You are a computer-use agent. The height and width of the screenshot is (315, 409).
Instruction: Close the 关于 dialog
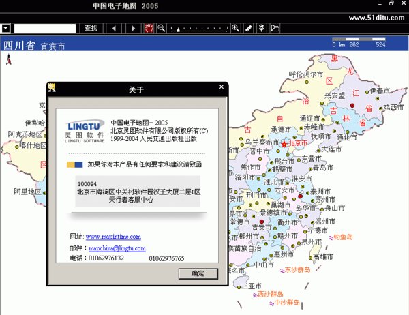point(222,87)
